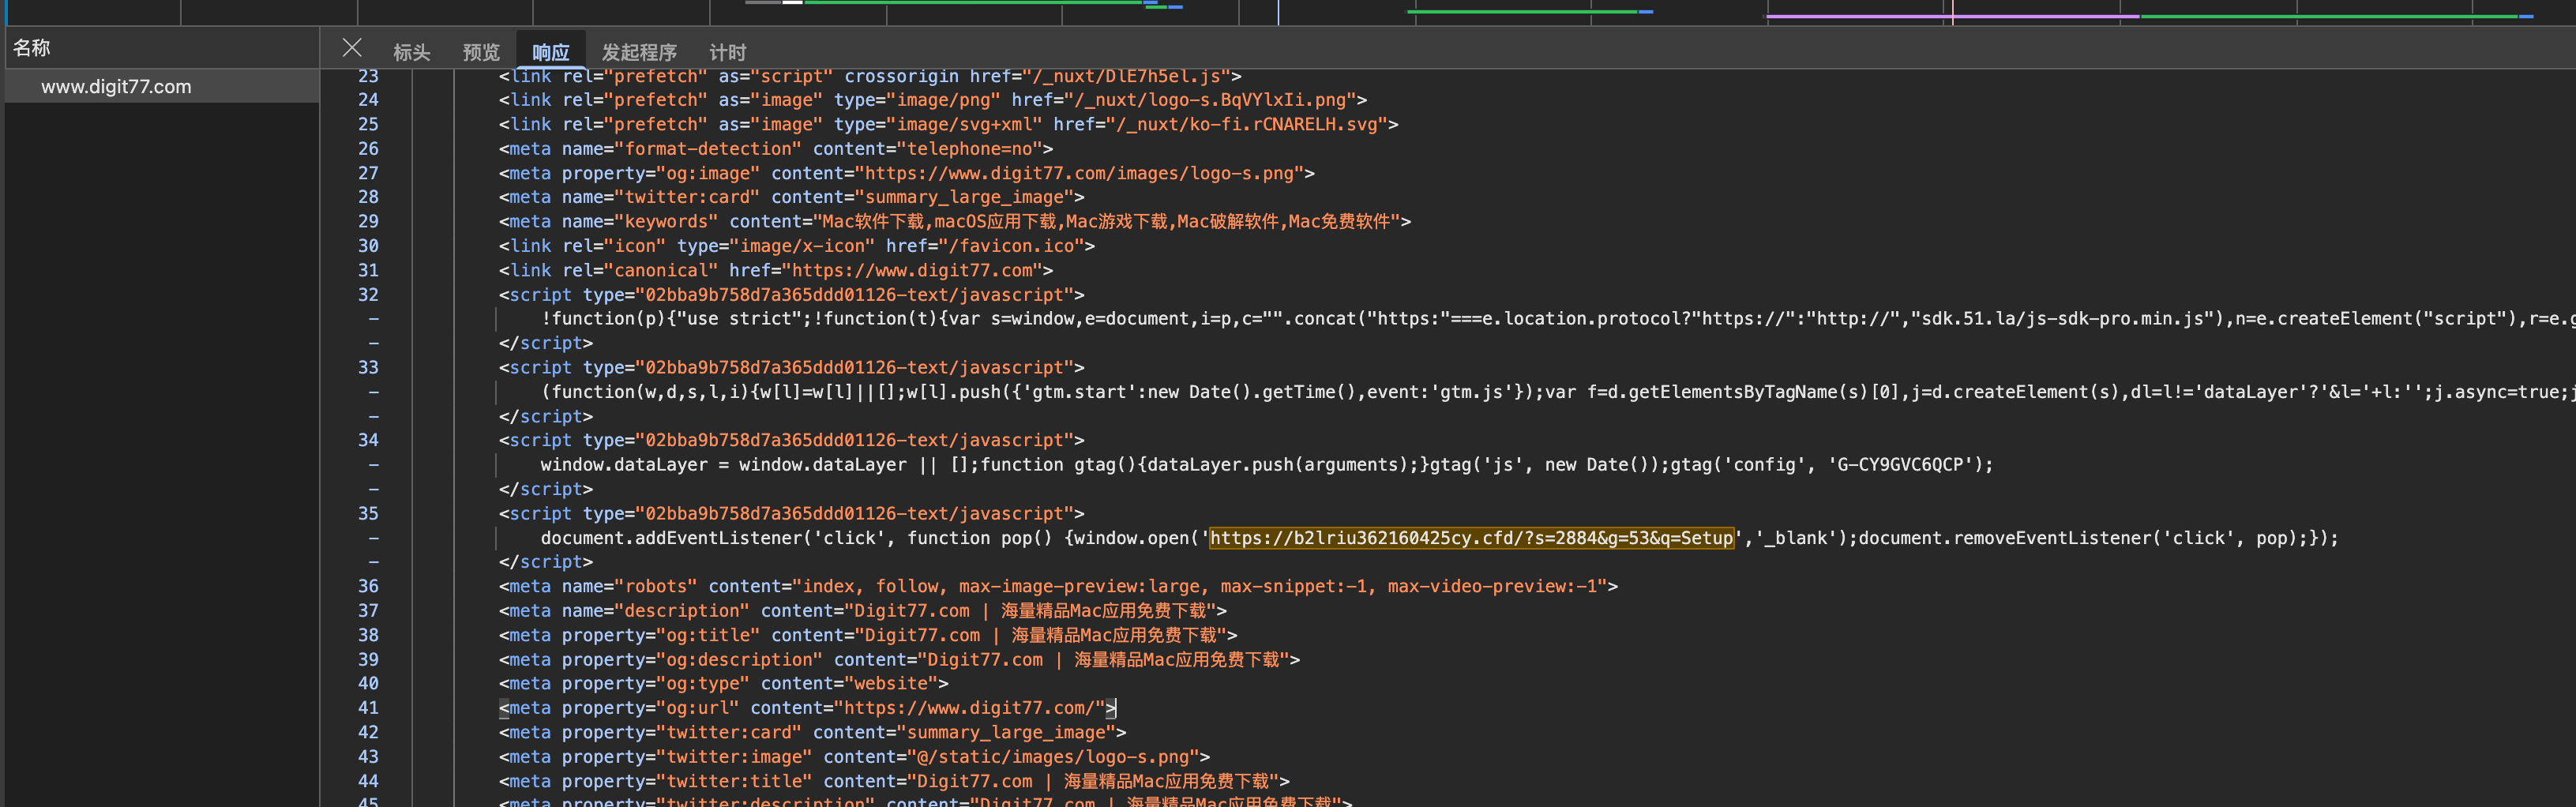Switch to the 计时 tab
This screenshot has height=807, width=2576.
(x=727, y=53)
